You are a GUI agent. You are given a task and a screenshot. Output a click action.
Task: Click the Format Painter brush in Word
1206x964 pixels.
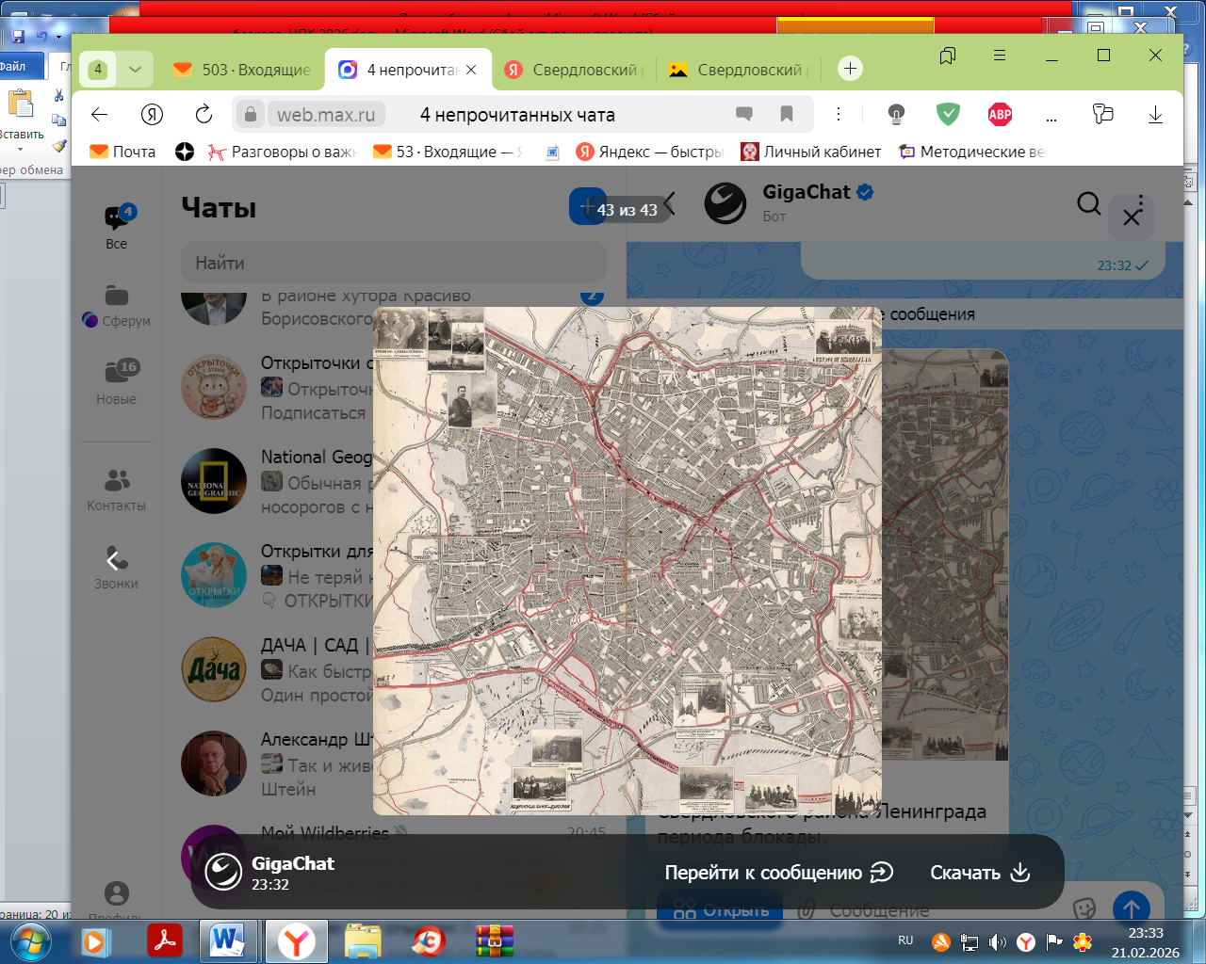(x=59, y=145)
